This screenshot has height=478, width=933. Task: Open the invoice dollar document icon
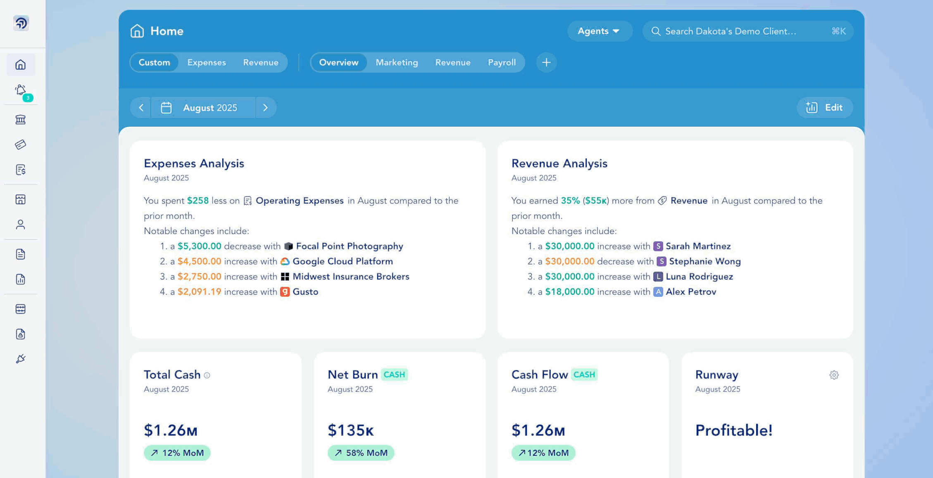21,170
